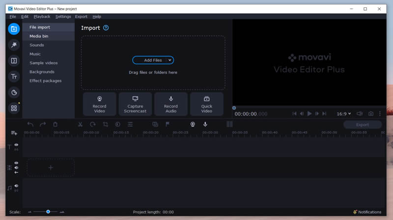393x220 pixels.
Task: Open the Stickers clock-shaped tab icon
Action: pyautogui.click(x=14, y=92)
